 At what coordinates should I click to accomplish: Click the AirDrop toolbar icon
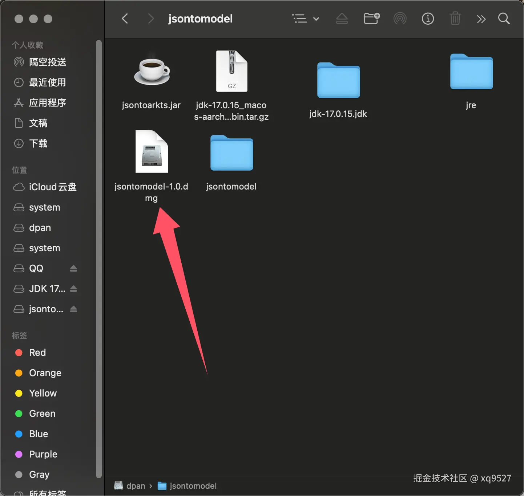point(400,19)
